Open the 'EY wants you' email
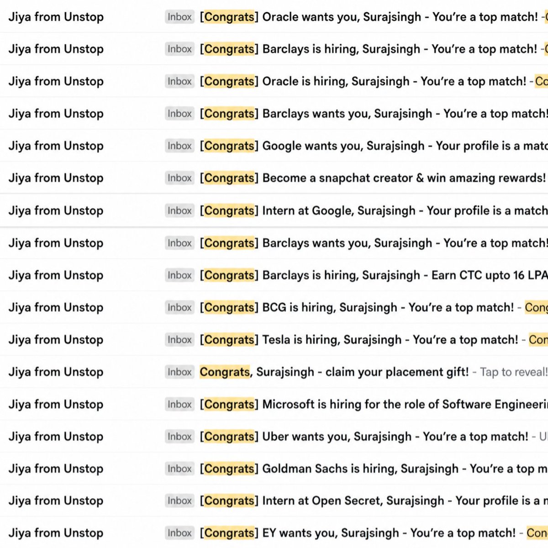548x548 pixels. (x=274, y=533)
